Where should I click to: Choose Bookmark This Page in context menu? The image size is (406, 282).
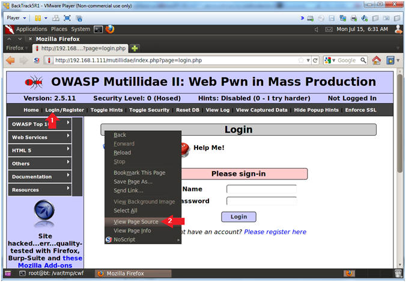[143, 173]
